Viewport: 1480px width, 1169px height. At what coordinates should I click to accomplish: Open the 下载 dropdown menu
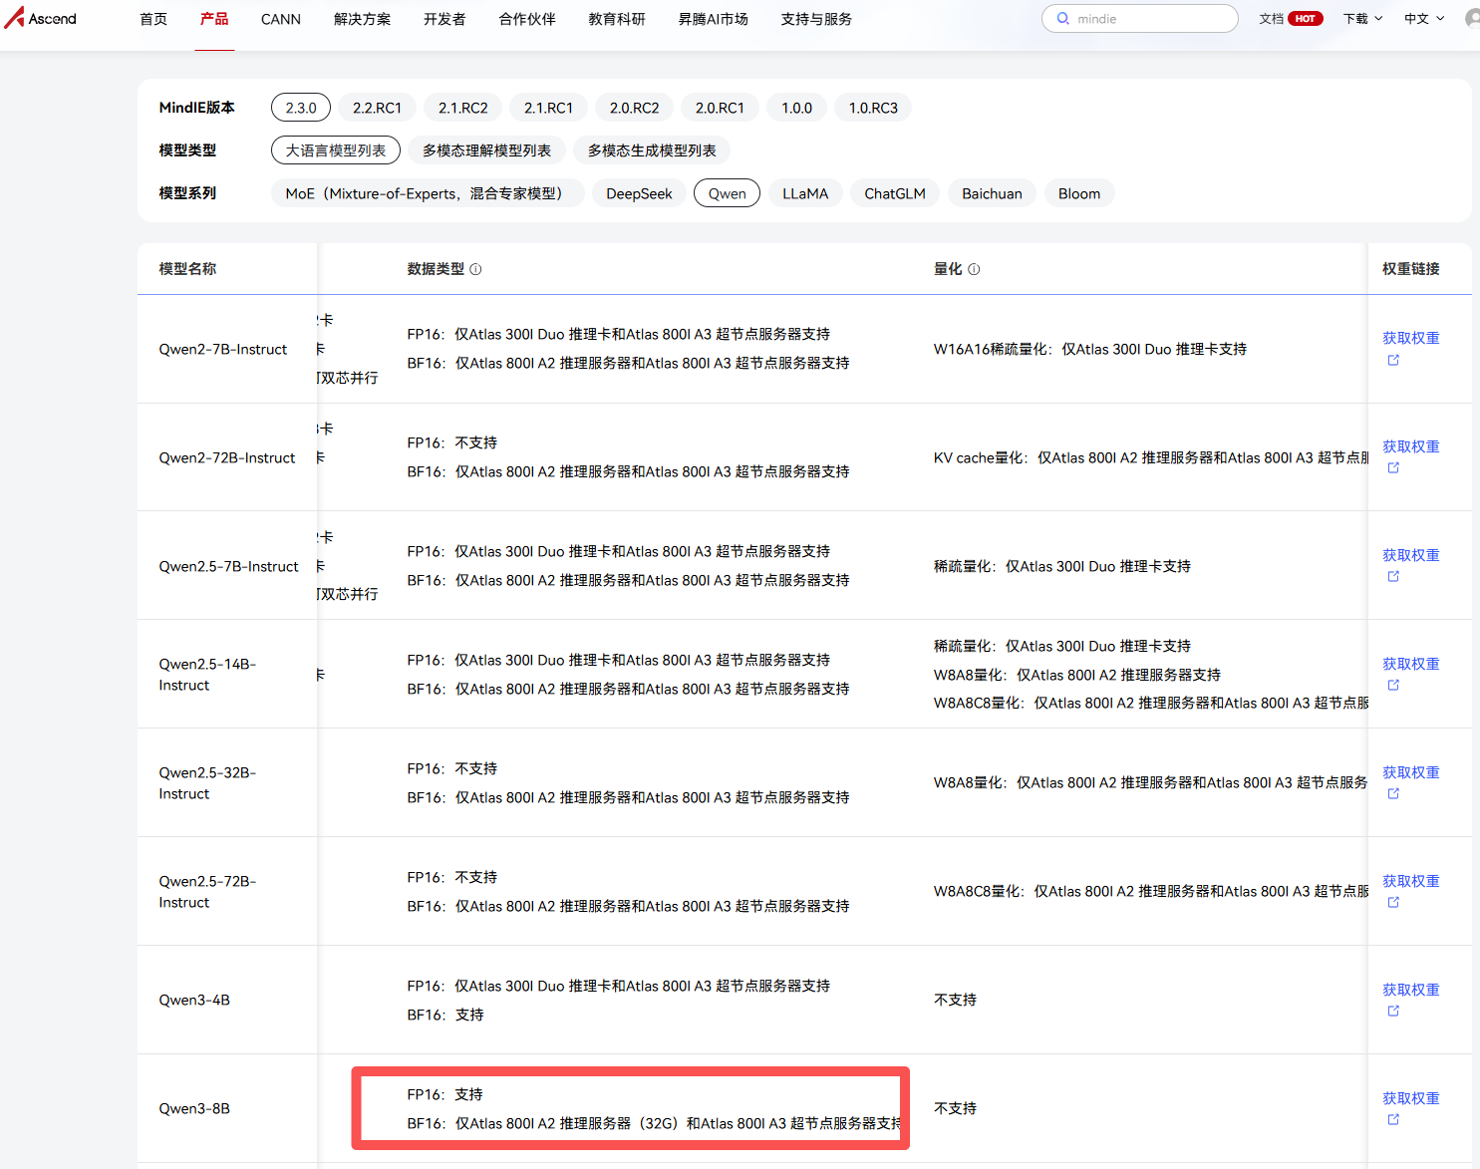point(1362,19)
